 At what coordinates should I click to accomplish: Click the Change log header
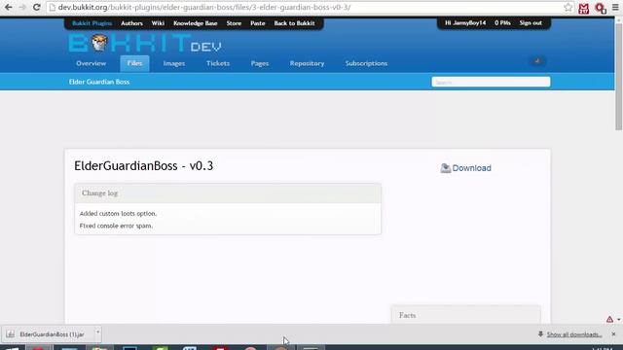pos(228,193)
